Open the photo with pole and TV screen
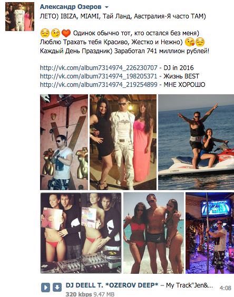This screenshot has width=234, height=297. tap(210, 233)
